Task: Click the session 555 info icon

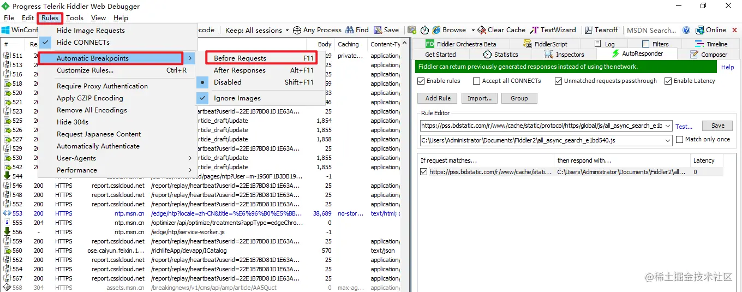Action: (7, 223)
